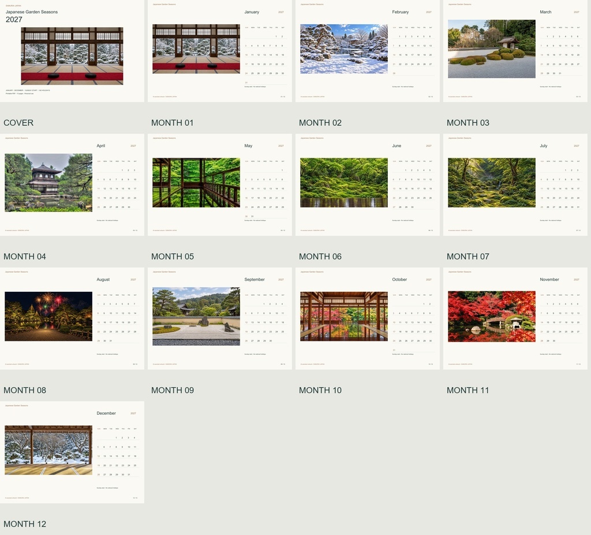Click the snowy tatami room cover photo
Screen dimensions: 591x535
[x=72, y=56]
